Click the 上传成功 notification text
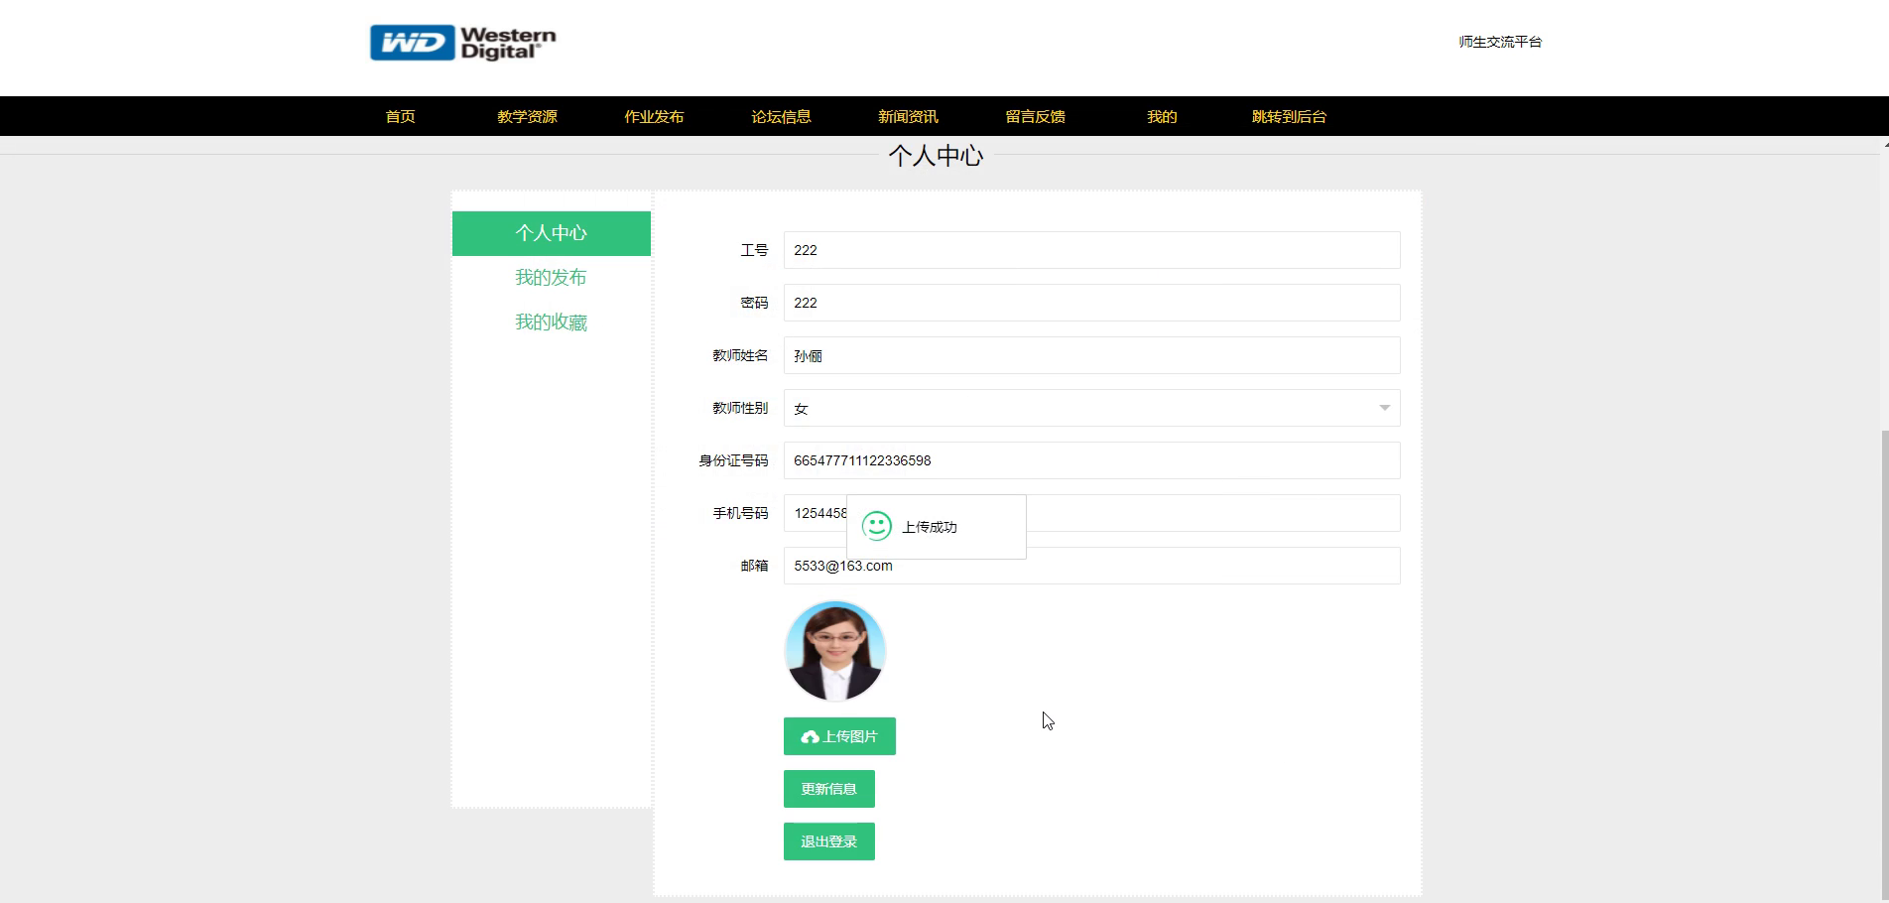 point(930,527)
